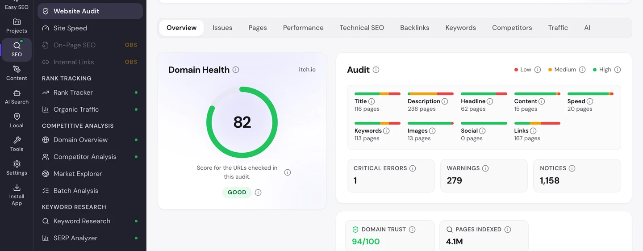This screenshot has height=251, width=643.
Task: Click the Title quality color bar
Action: (378, 94)
